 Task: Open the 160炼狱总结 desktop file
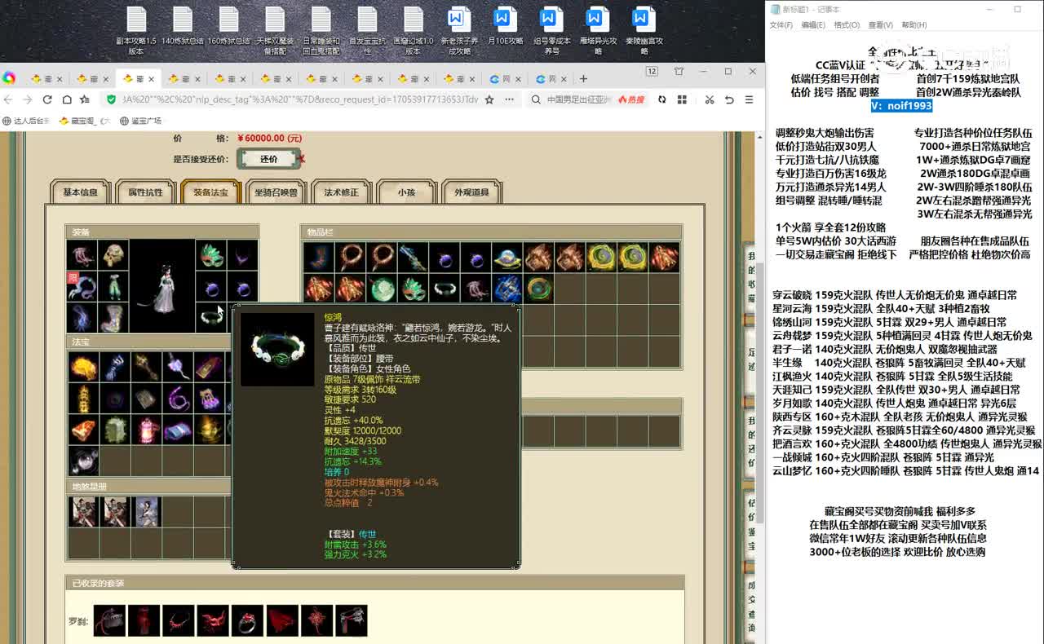click(228, 25)
